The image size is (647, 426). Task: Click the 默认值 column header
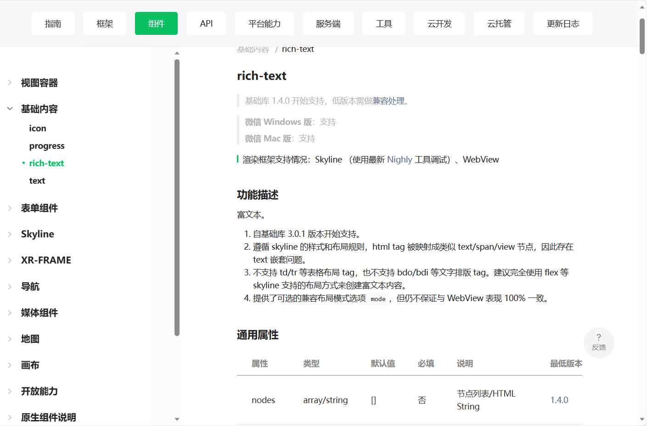tap(383, 364)
